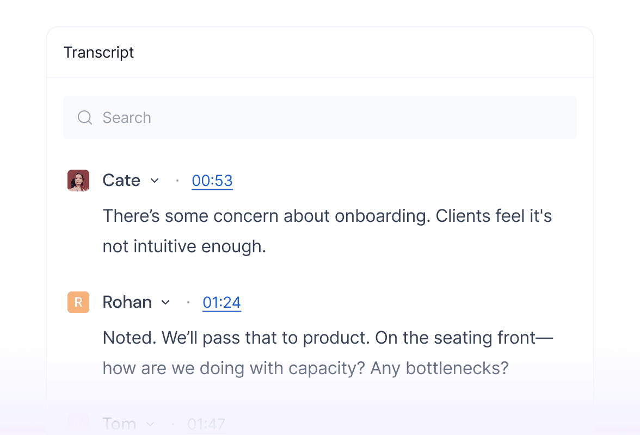The width and height of the screenshot is (640, 435).
Task: Select the speaker name Rohan
Action: (x=127, y=302)
